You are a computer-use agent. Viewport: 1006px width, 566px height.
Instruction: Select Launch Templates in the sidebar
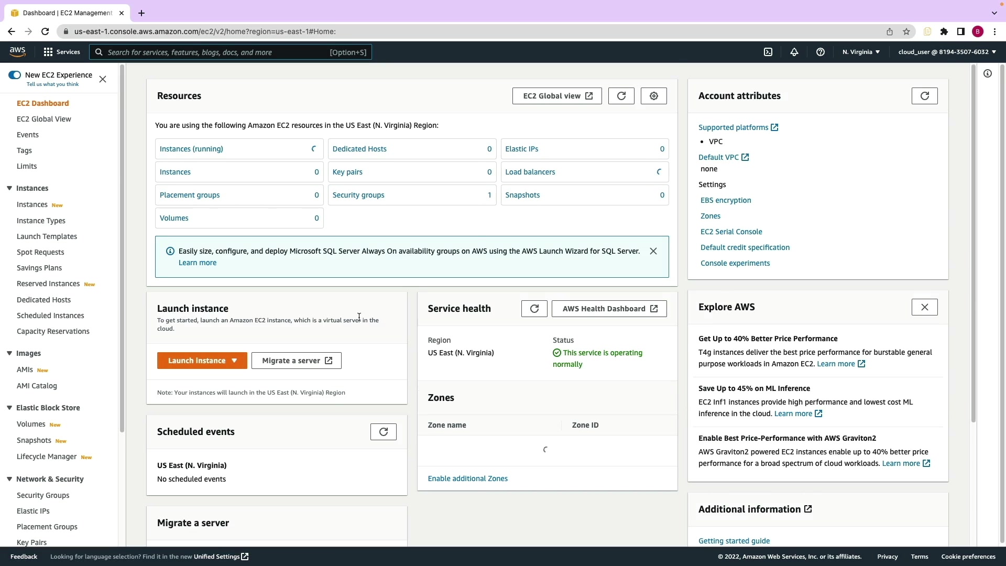(x=47, y=236)
